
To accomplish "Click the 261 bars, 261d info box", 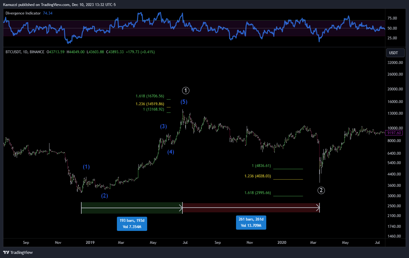I will pos(251,222).
